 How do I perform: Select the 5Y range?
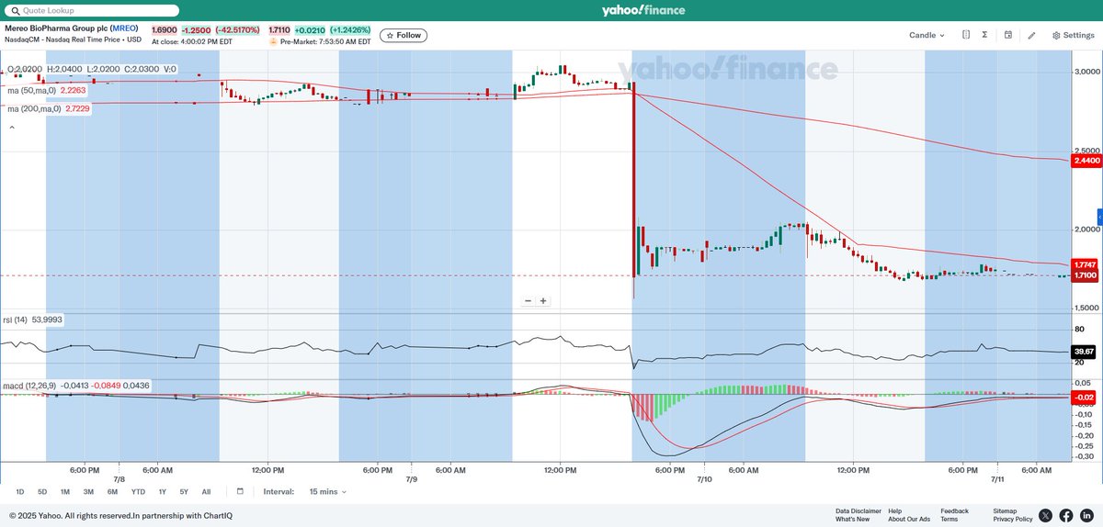184,492
